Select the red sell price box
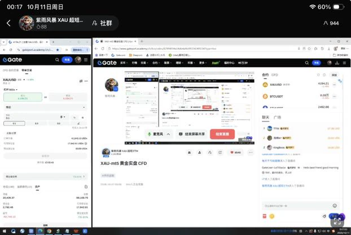The width and height of the screenshot is (351, 235). point(68,97)
